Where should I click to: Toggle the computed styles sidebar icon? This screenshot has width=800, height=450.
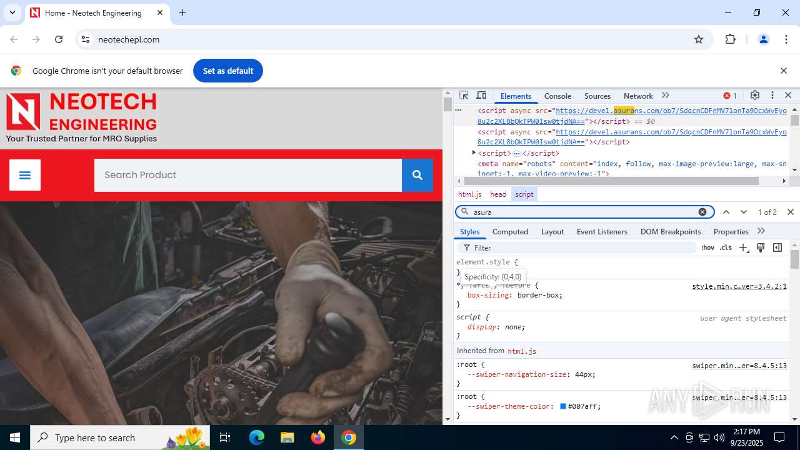[777, 248]
